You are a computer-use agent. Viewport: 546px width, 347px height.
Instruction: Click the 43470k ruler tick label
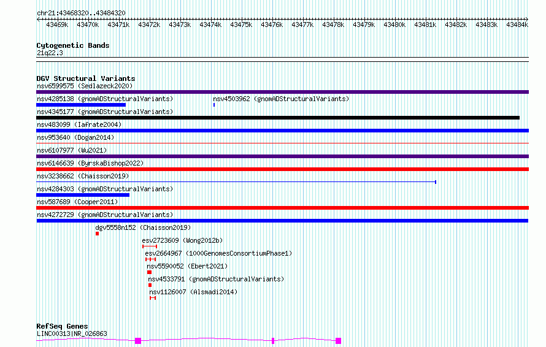click(x=88, y=25)
